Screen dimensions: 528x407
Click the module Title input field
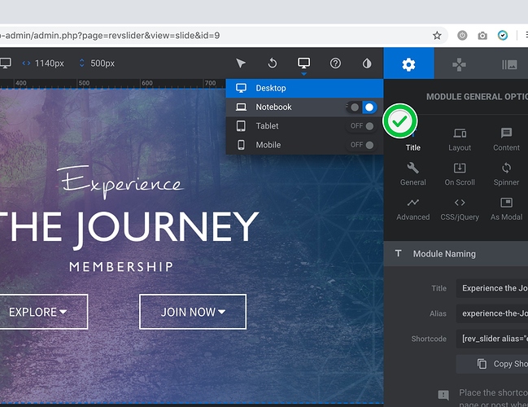click(x=491, y=288)
